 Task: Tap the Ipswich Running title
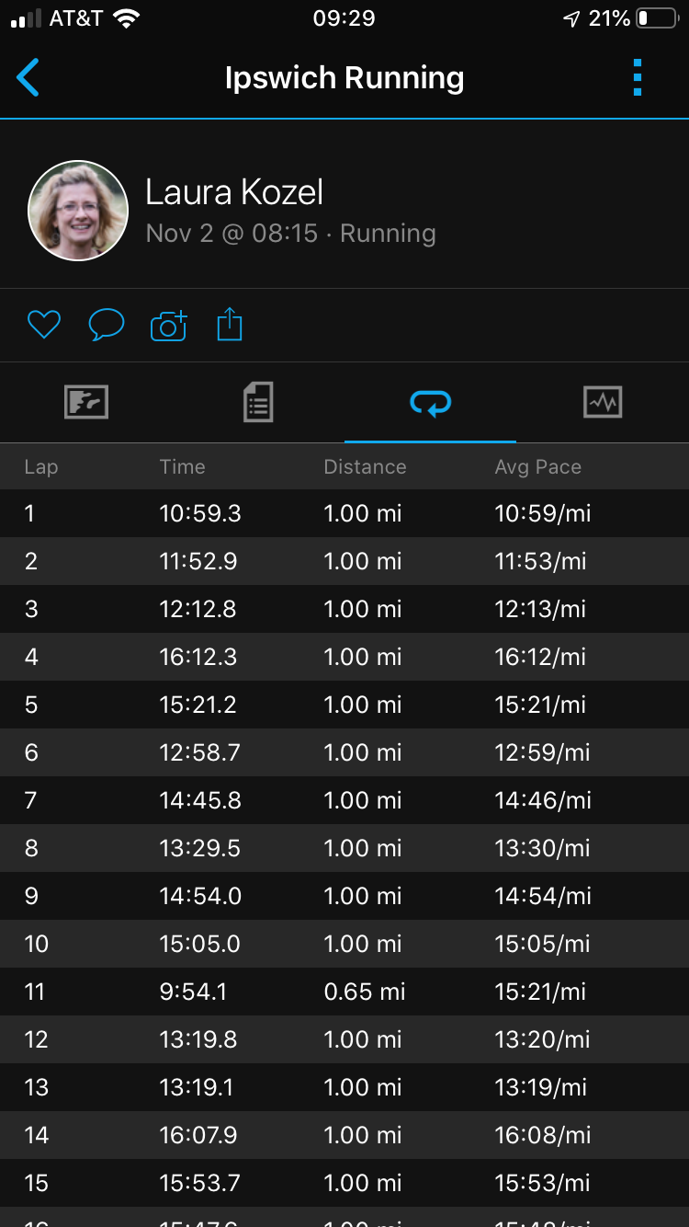click(x=344, y=78)
